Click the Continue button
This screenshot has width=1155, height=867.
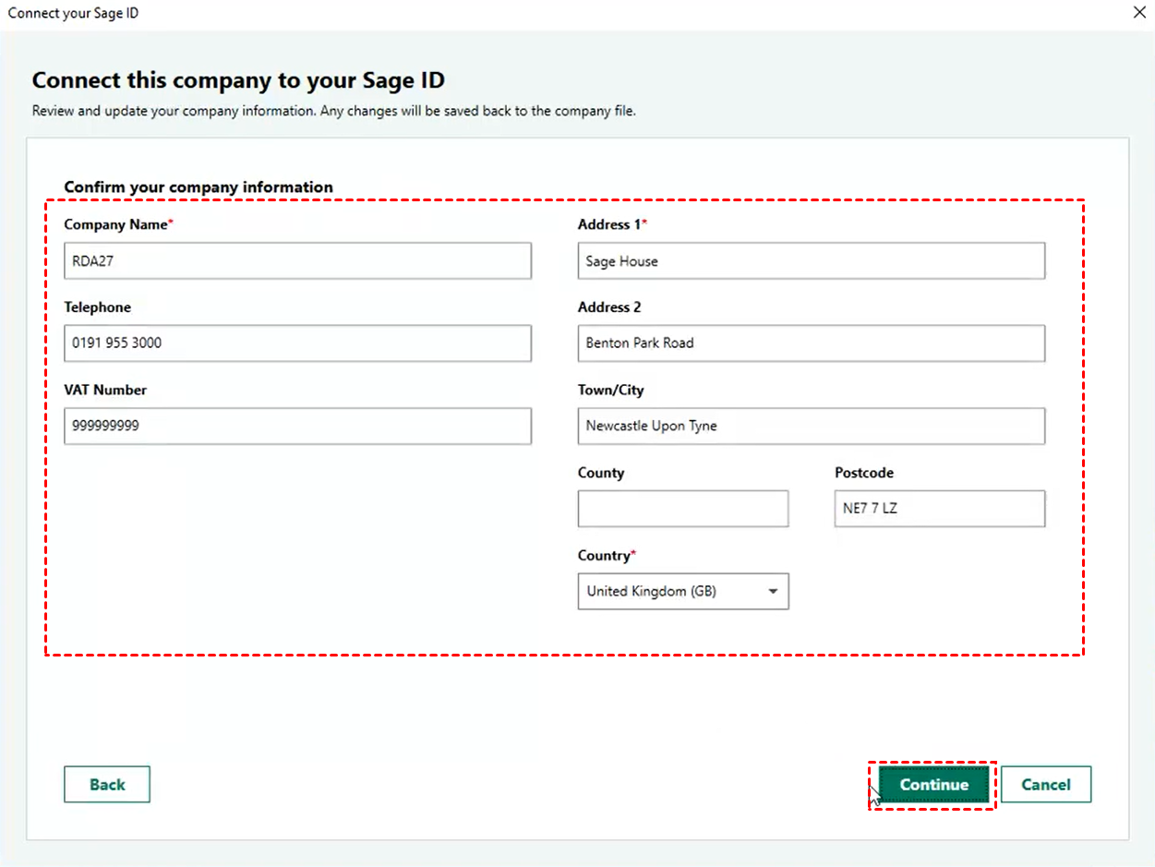[933, 785]
